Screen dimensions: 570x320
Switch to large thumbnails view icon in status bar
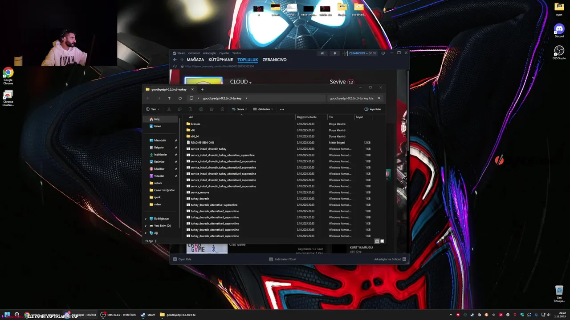[382, 241]
